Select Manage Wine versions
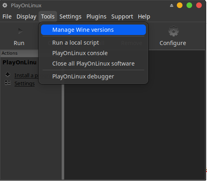Viewport: 207px width, 181px height. point(93,30)
